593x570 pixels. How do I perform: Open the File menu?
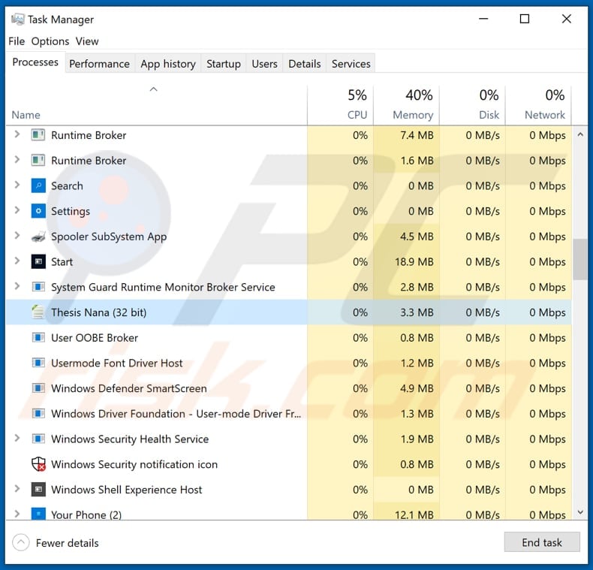[x=17, y=41]
